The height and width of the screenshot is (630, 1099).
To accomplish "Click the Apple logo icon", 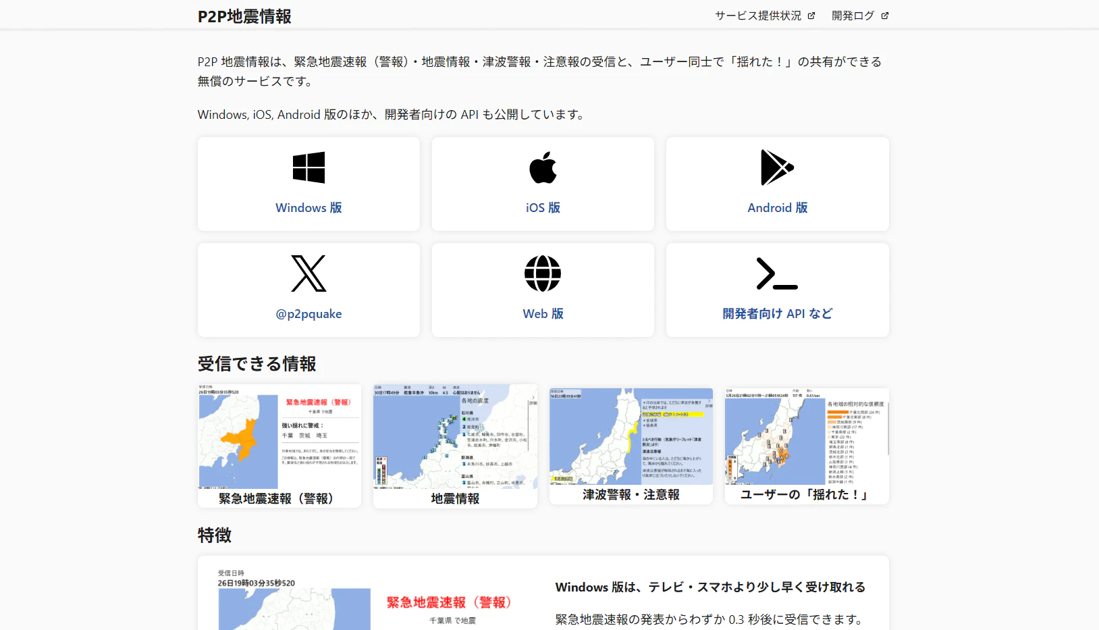I will 543,167.
